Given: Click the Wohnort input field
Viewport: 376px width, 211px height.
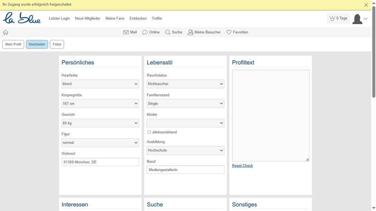Looking at the screenshot, I should 100,162.
